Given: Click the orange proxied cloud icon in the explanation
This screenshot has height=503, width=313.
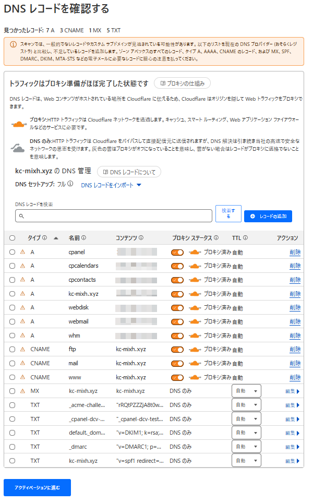Looking at the screenshot, I should 19,124.
